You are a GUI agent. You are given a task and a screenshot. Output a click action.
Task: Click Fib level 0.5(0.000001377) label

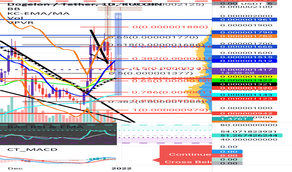point(151,73)
